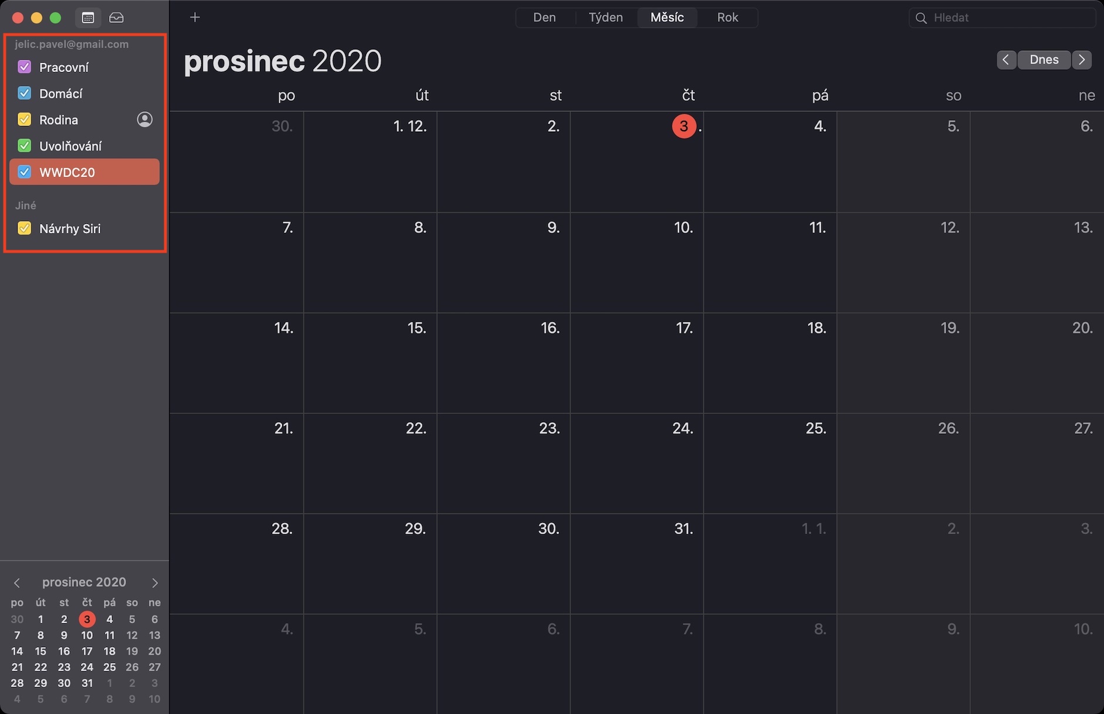
Task: Toggle the calendar list sidebar icon
Action: coord(88,18)
